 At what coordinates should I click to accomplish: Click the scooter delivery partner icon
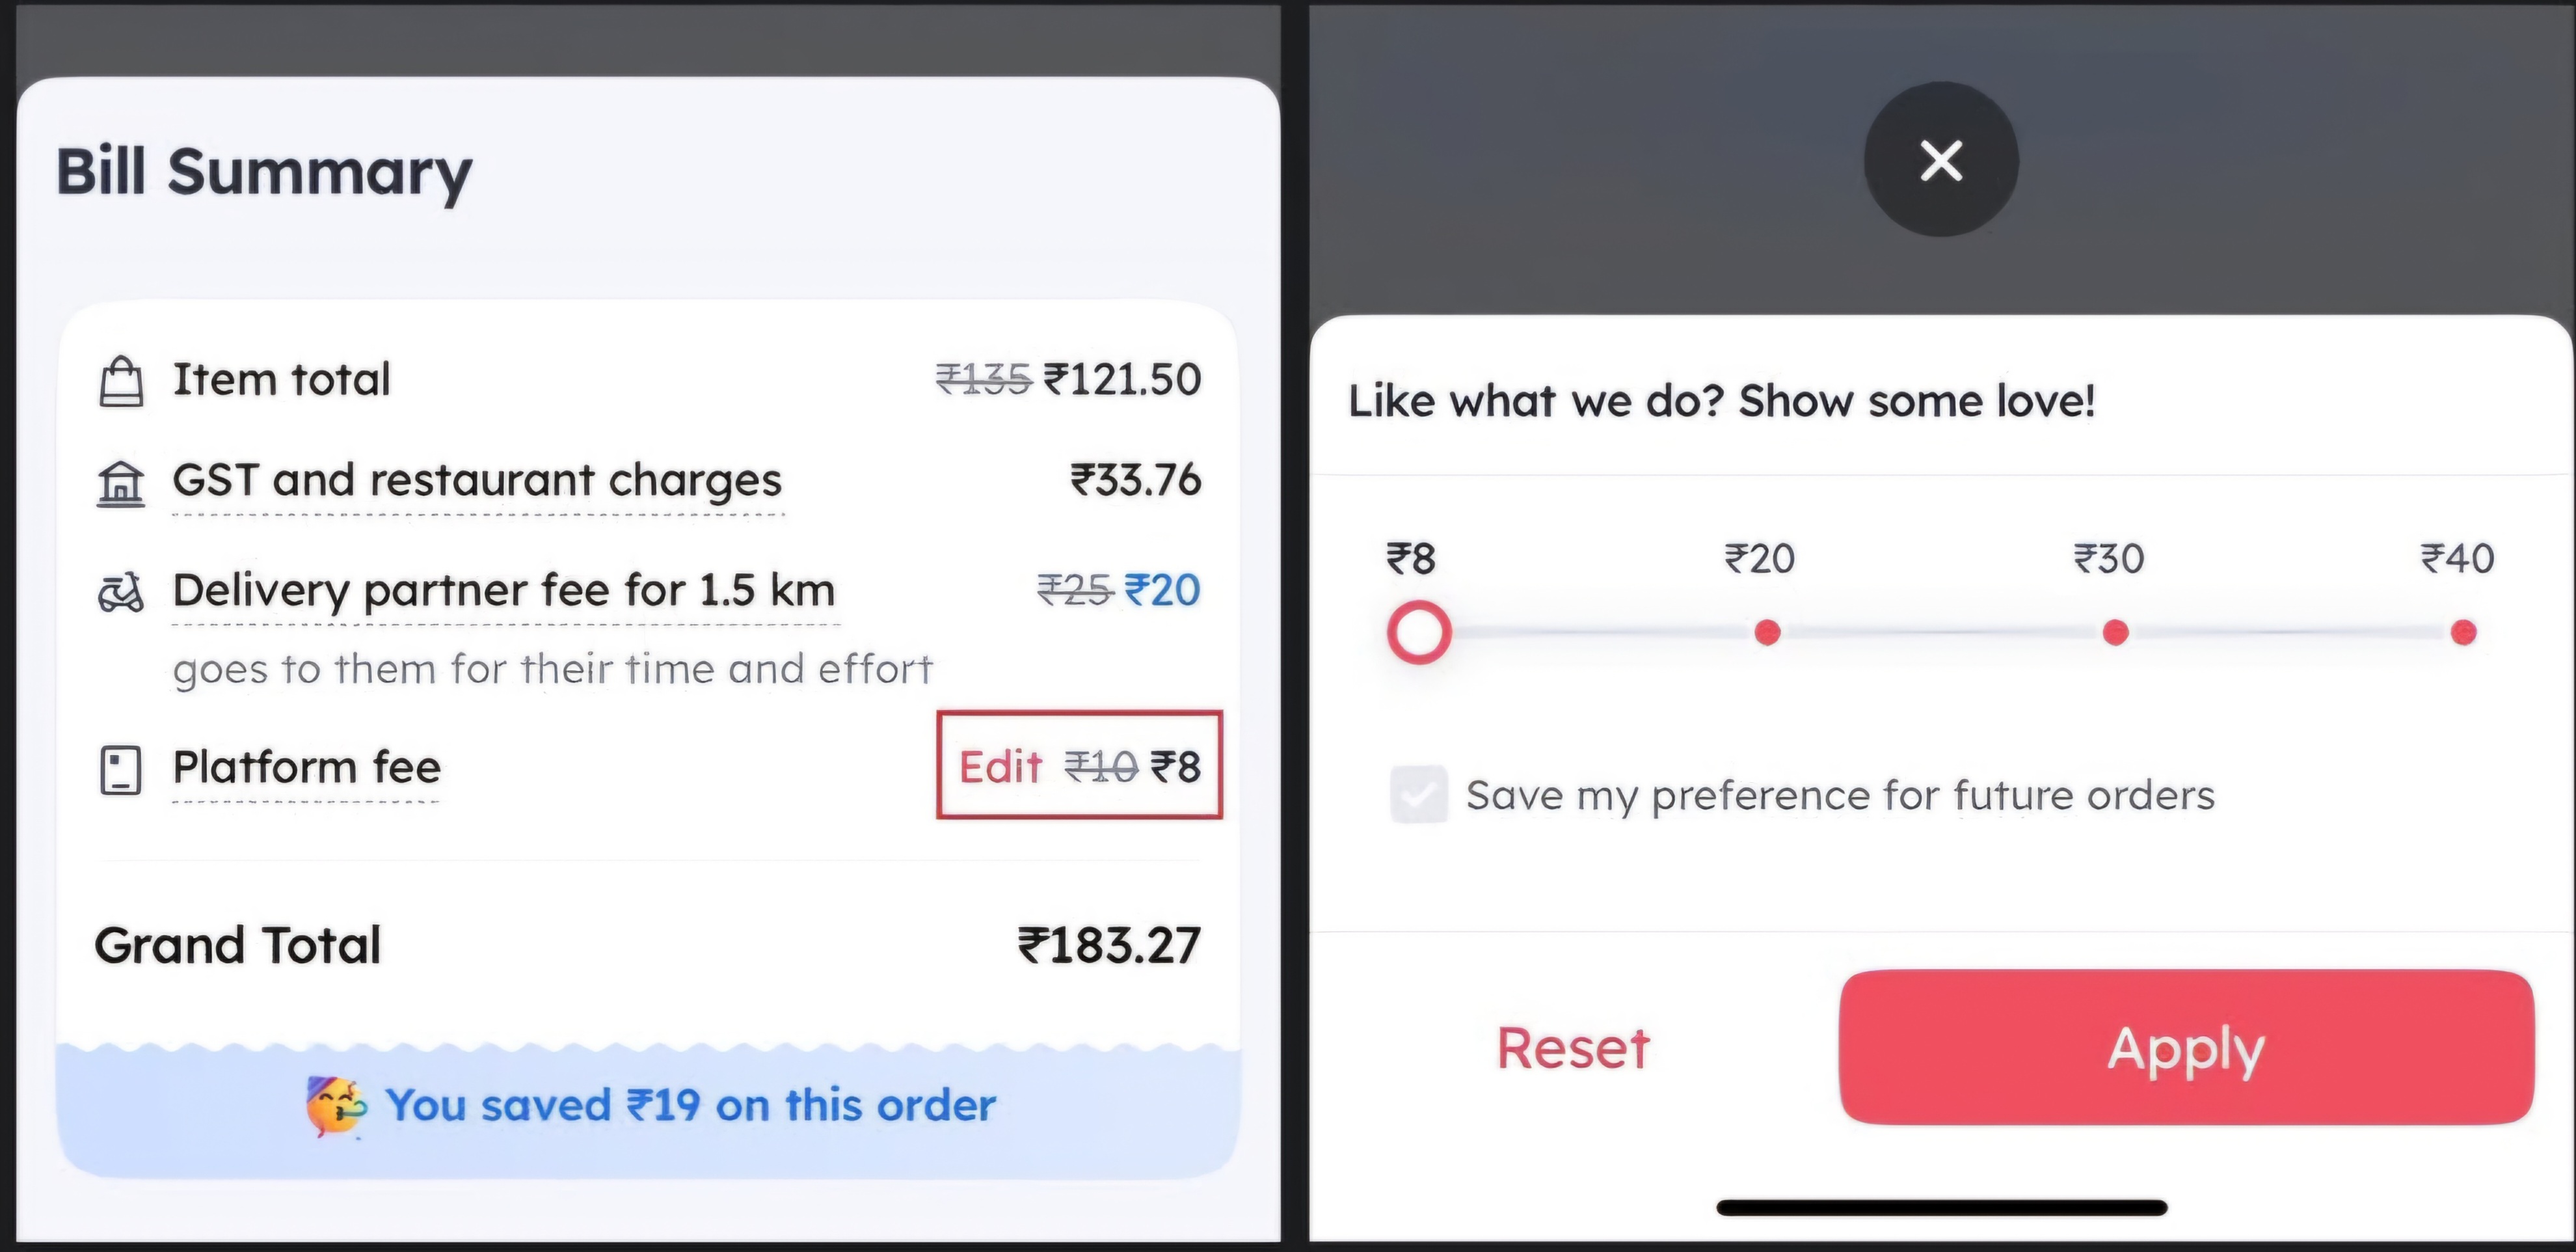[x=120, y=592]
